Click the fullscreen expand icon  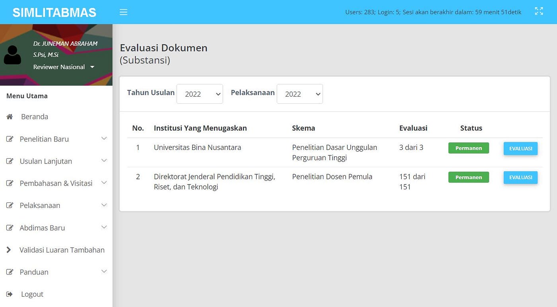tap(539, 11)
